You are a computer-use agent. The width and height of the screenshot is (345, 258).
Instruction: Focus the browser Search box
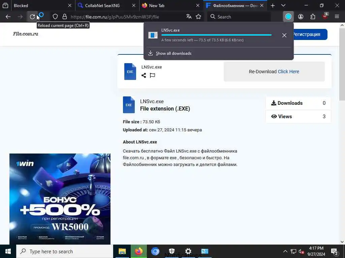click(x=239, y=17)
